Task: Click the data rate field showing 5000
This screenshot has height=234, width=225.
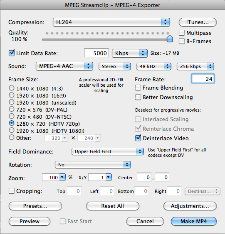Action: coord(96,53)
